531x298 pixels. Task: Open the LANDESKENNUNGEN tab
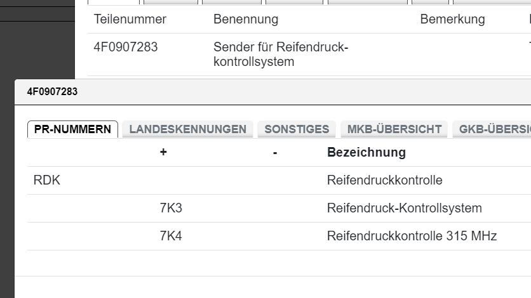187,129
